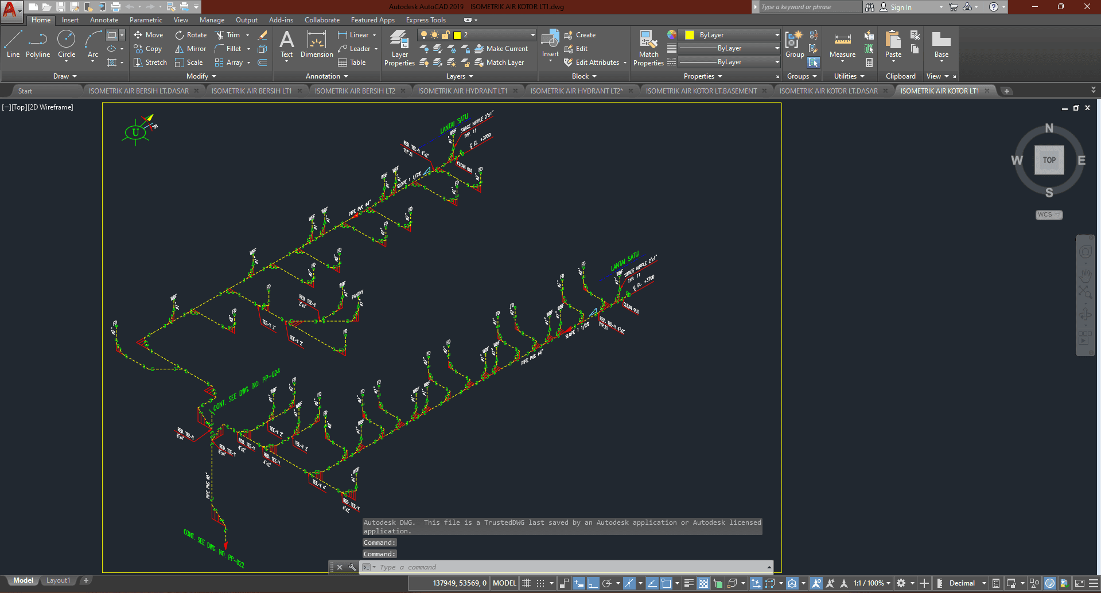Click the Sign In button

(901, 7)
